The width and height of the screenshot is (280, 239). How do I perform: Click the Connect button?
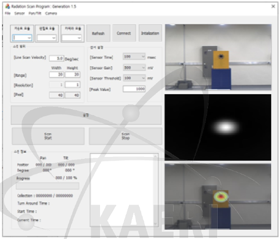pos(124,33)
